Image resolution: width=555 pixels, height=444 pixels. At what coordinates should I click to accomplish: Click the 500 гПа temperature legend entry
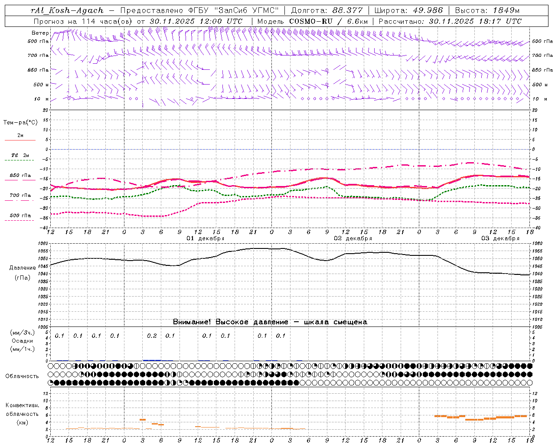point(20,215)
